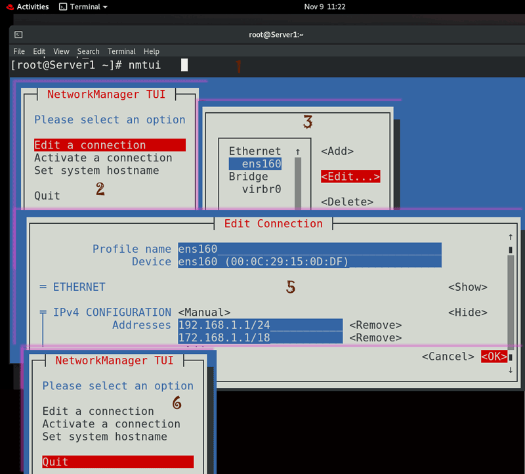
Task: Click the <Edit...> button
Action: pyautogui.click(x=350, y=177)
